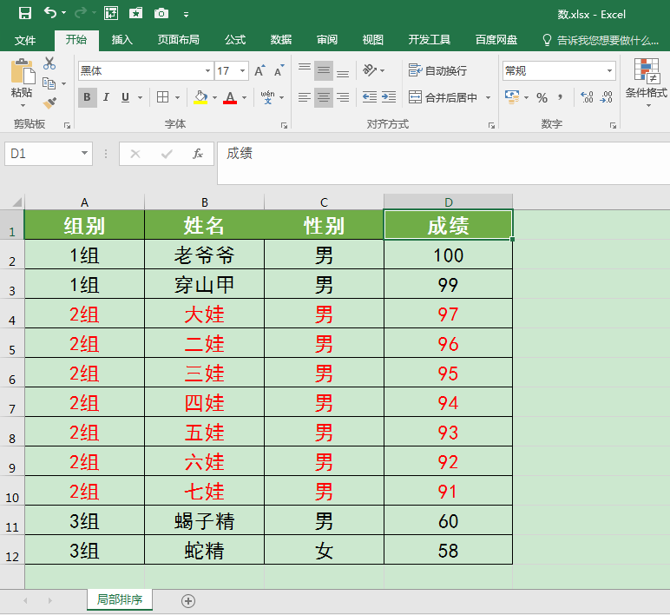Click the 局部排序 sheet tab
670x615 pixels.
click(120, 599)
